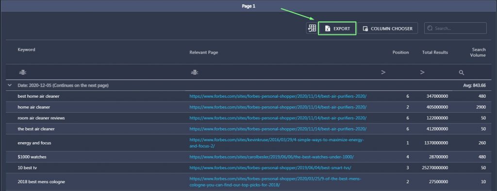Click position 3 in 10 best tv row

[407, 168]
